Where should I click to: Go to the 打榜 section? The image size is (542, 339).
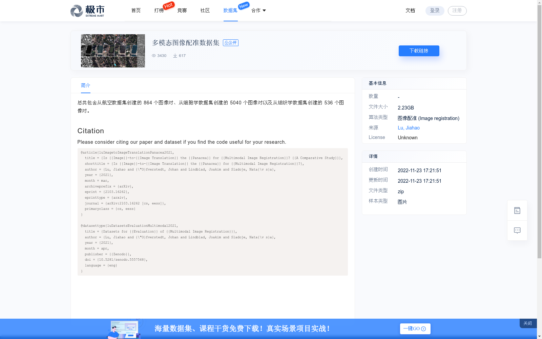click(159, 11)
